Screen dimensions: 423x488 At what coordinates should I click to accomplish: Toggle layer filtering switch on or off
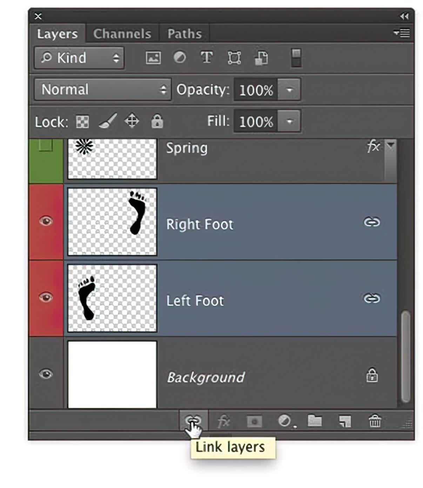tap(296, 58)
